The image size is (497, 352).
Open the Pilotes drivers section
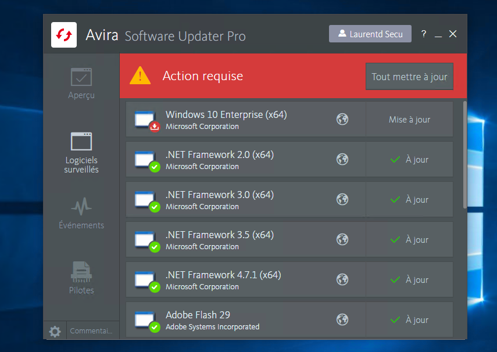click(81, 278)
